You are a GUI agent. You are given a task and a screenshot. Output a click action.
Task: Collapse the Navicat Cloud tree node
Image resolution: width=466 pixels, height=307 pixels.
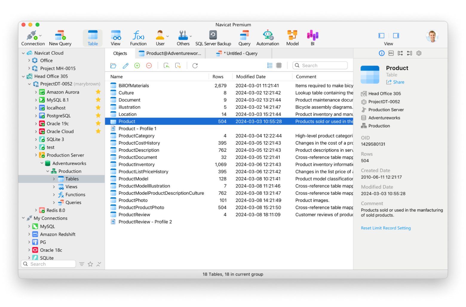tap(23, 53)
